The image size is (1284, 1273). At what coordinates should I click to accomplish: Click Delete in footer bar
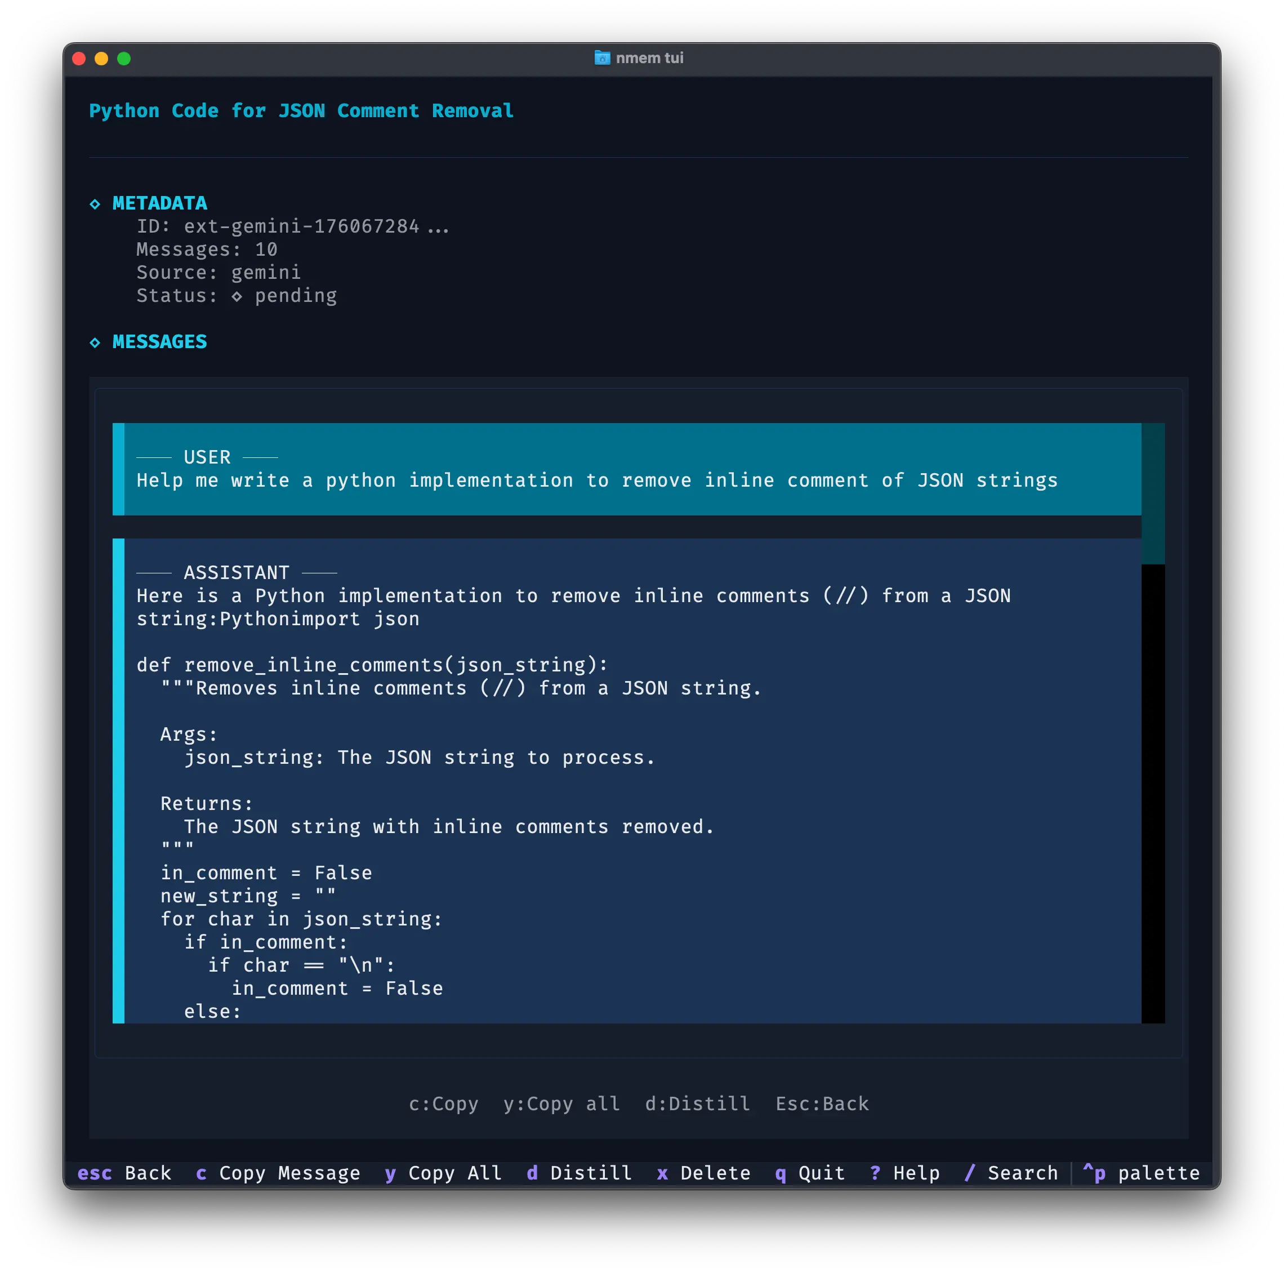click(704, 1173)
